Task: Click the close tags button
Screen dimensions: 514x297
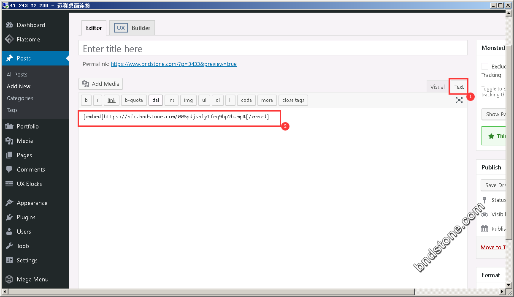Action: 293,100
